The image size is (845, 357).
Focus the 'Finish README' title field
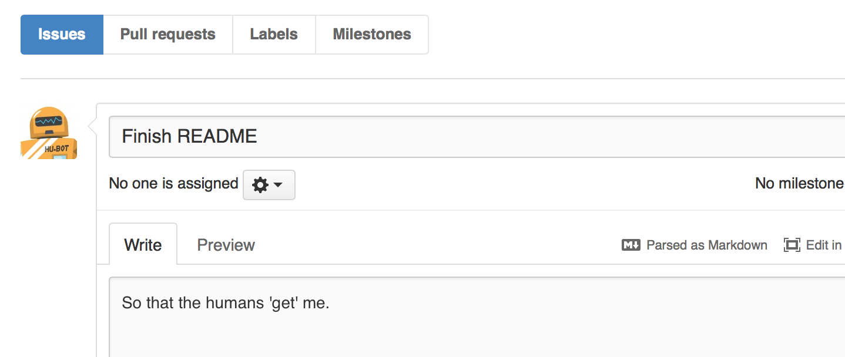point(477,137)
